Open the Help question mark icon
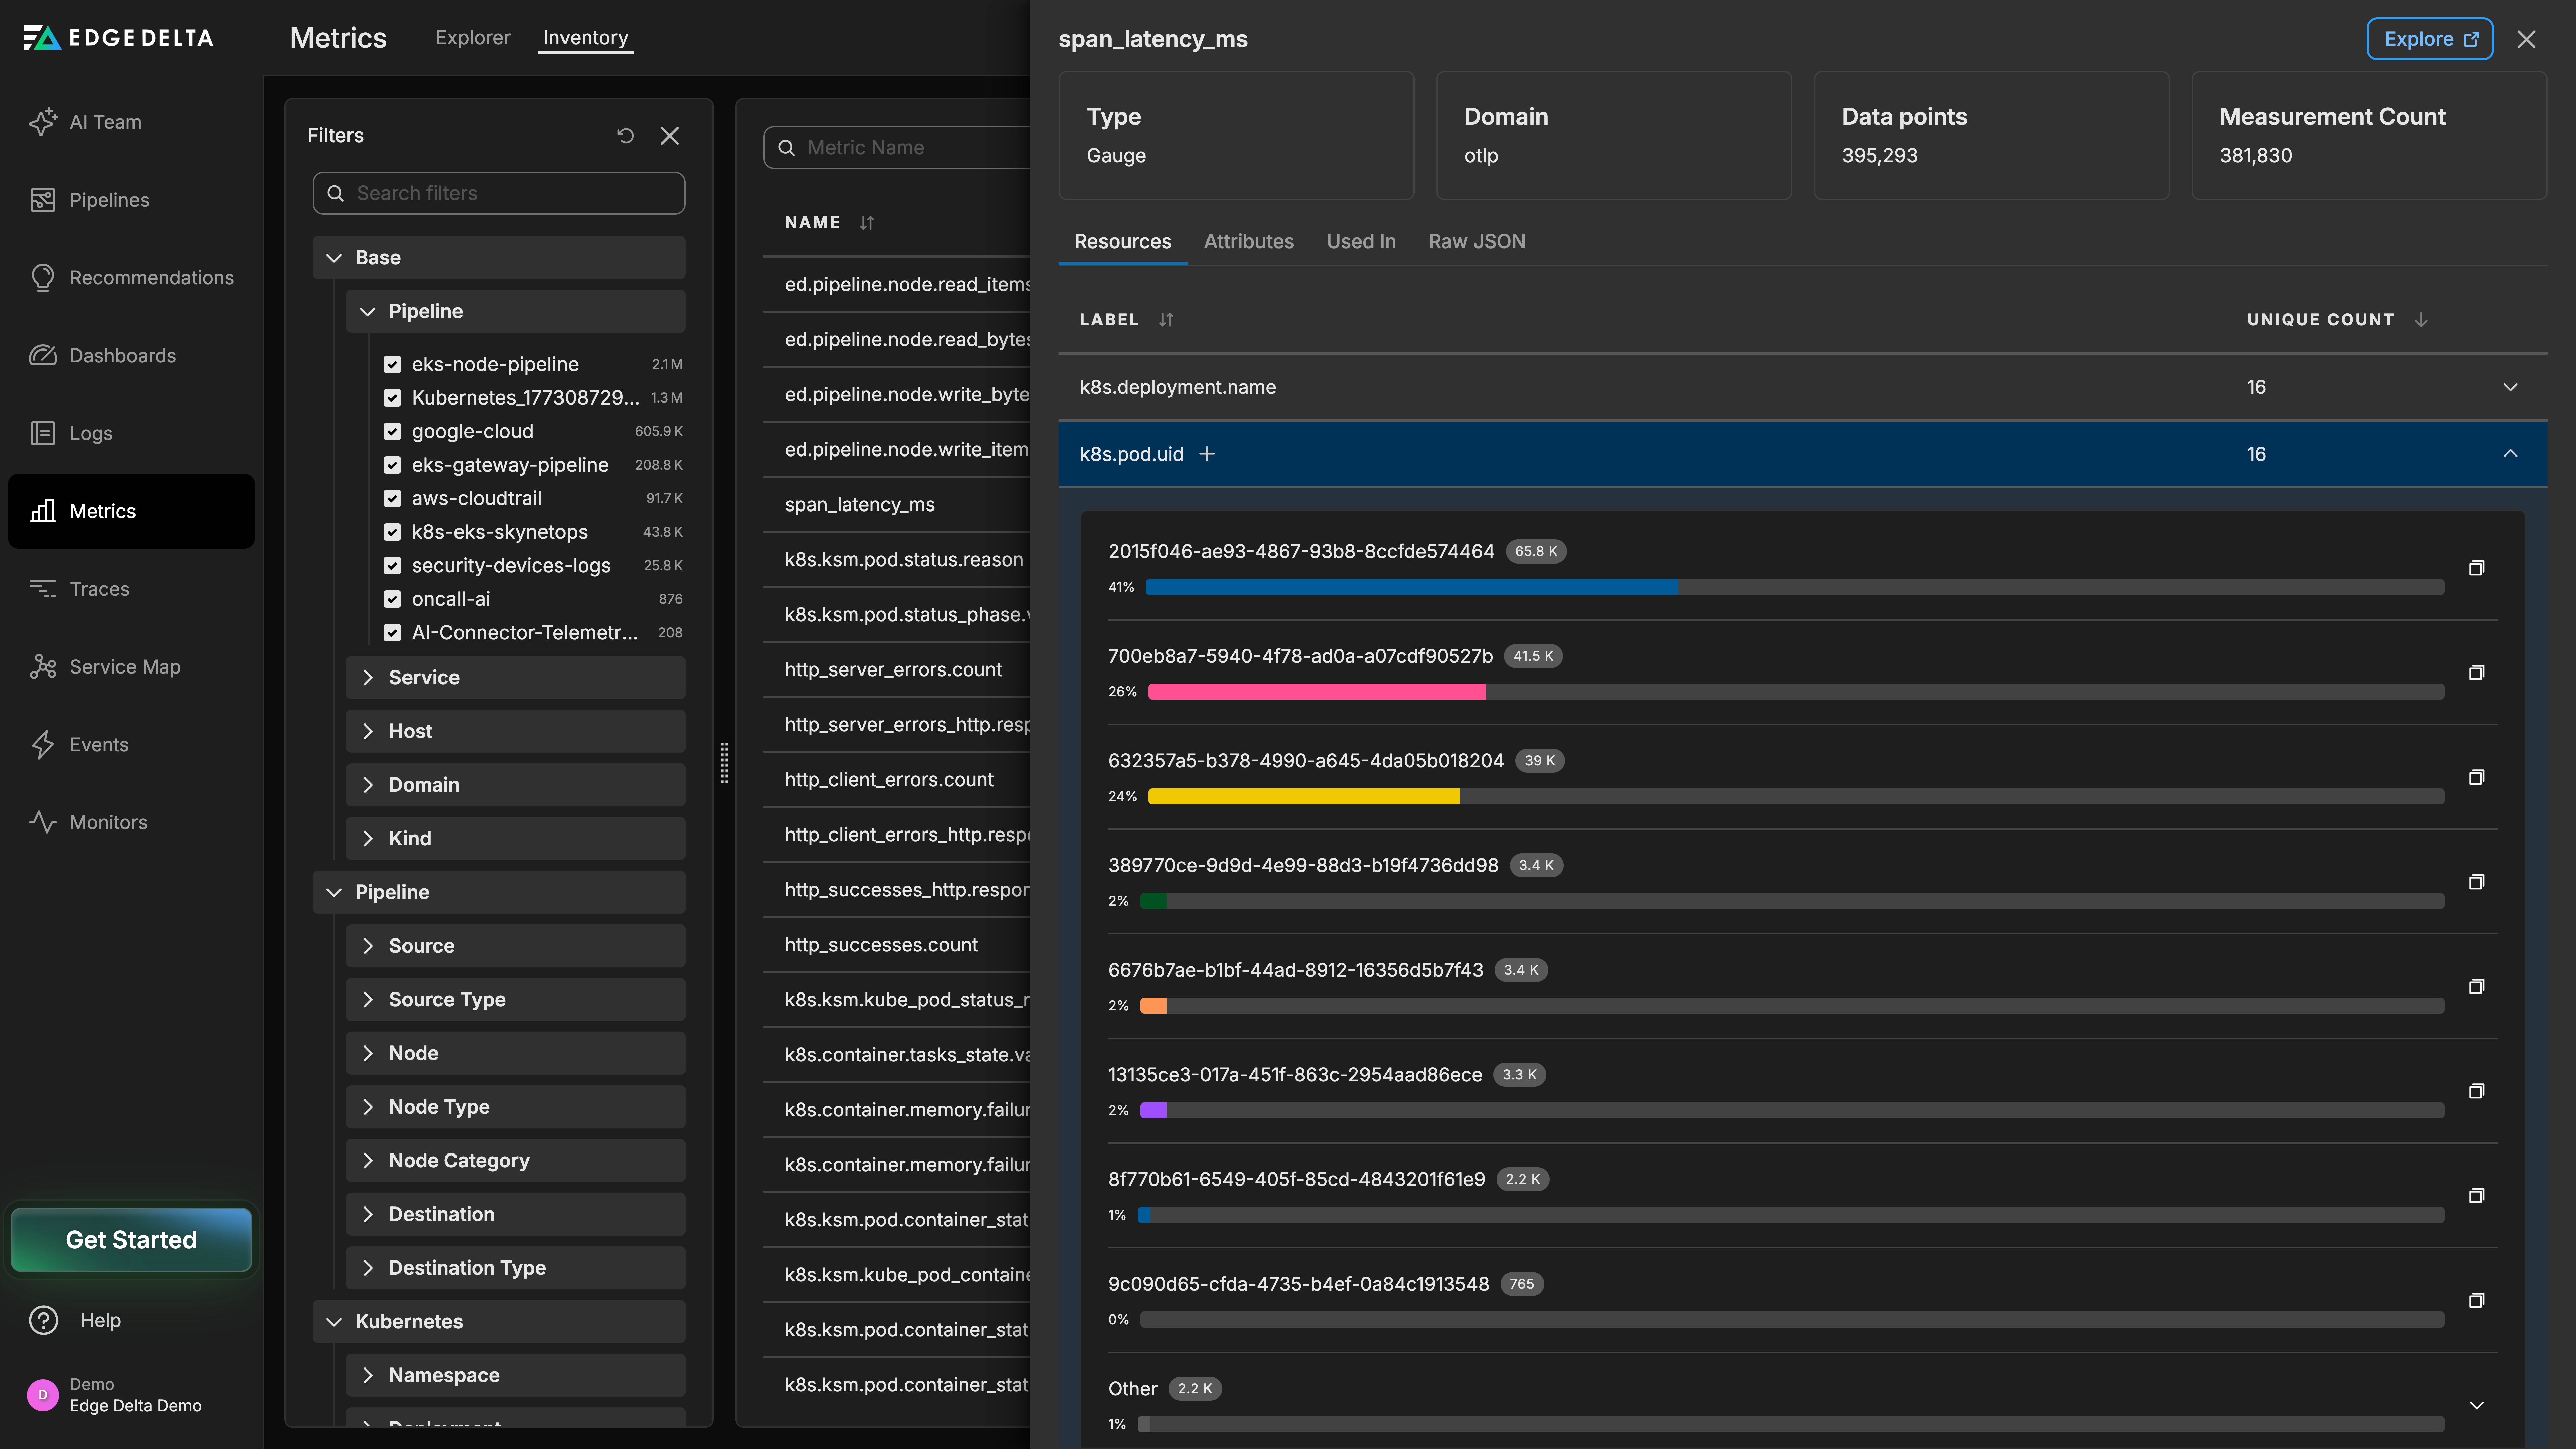The height and width of the screenshot is (1449, 2576). [x=43, y=1320]
